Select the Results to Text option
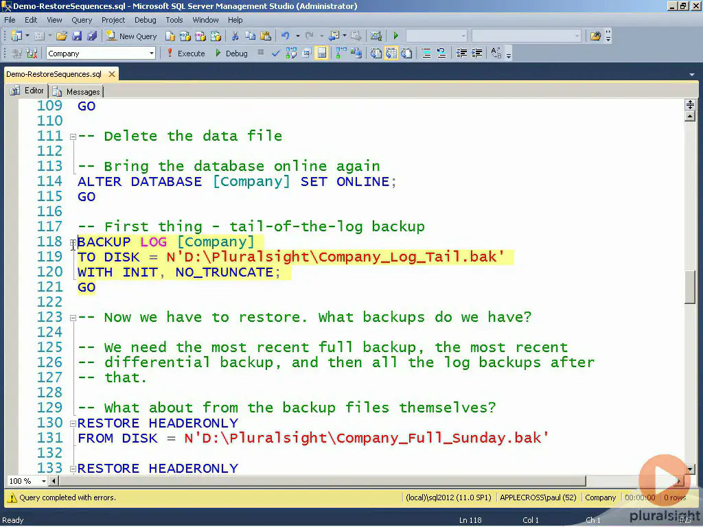This screenshot has height=527, width=703. click(376, 54)
